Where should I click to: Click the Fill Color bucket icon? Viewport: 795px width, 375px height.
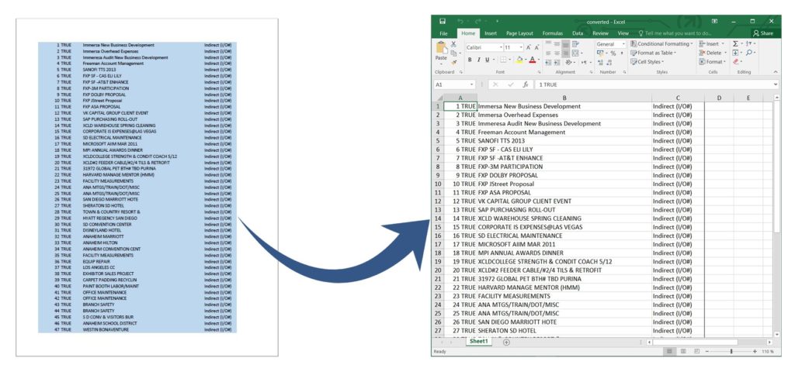point(519,60)
